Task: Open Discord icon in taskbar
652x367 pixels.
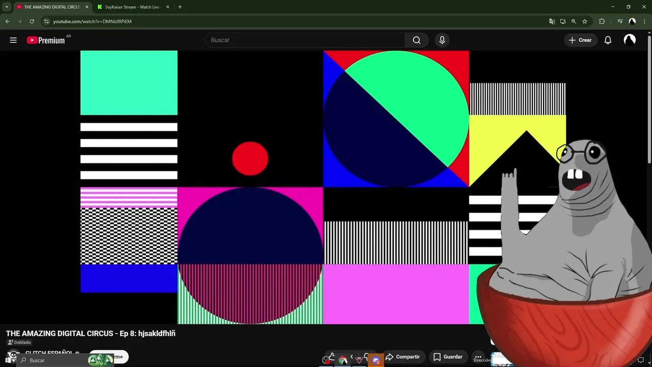Action: click(376, 360)
